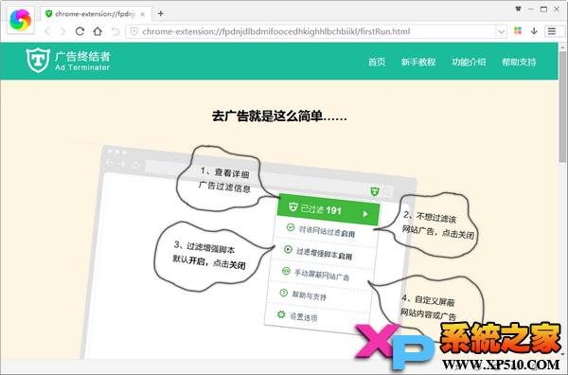Click the back navigation arrow

click(x=47, y=31)
